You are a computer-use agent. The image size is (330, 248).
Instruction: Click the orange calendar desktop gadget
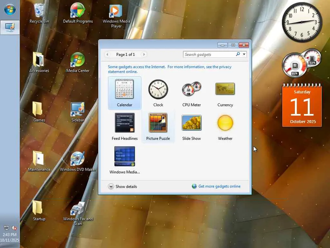point(302,106)
